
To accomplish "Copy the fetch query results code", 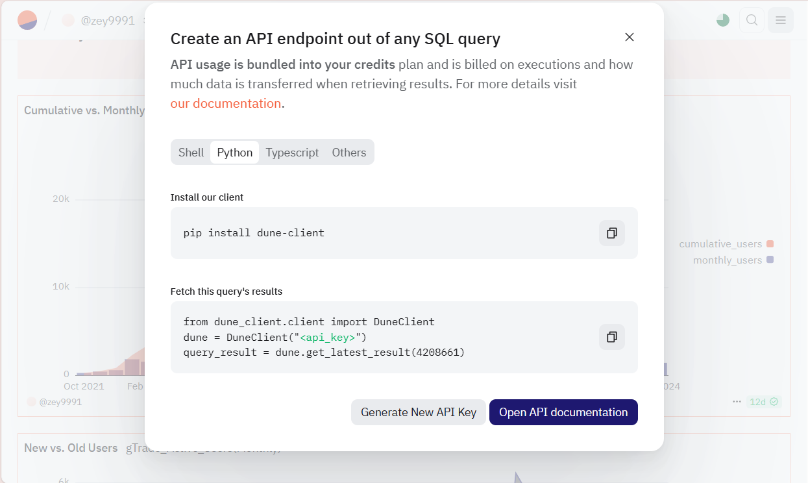I will (611, 337).
